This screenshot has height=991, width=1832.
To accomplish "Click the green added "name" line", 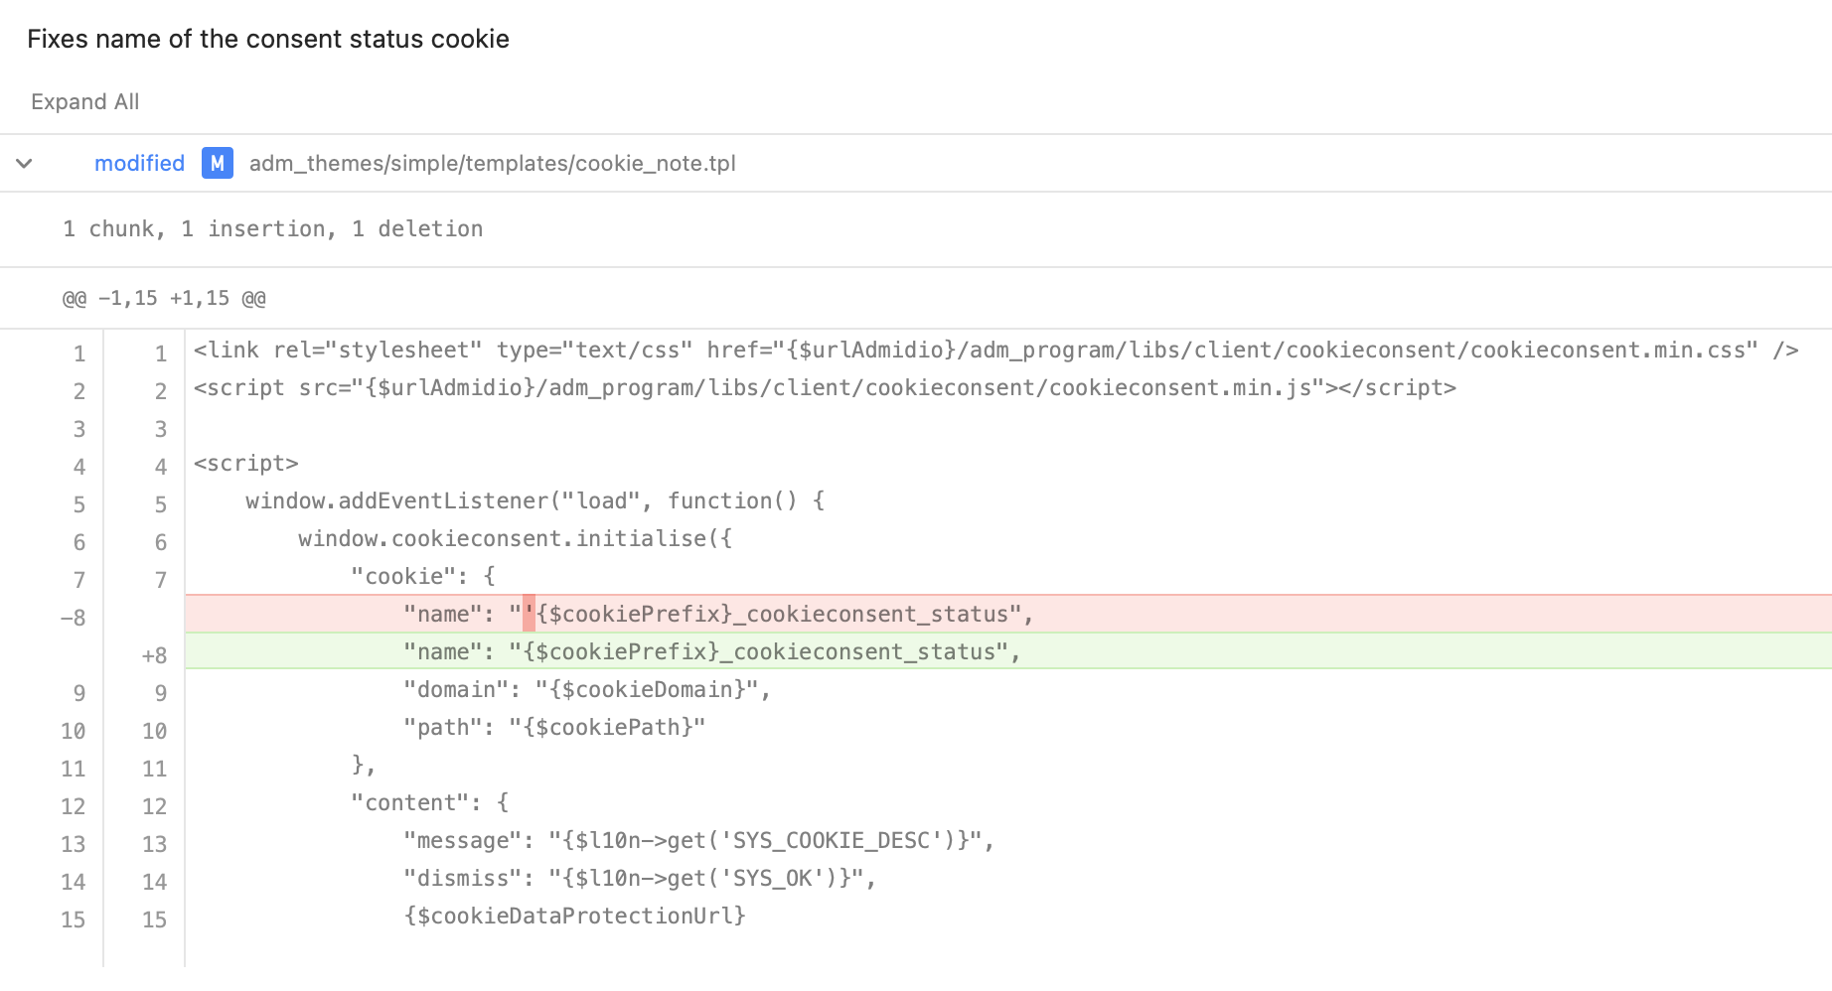I will (x=711, y=651).
